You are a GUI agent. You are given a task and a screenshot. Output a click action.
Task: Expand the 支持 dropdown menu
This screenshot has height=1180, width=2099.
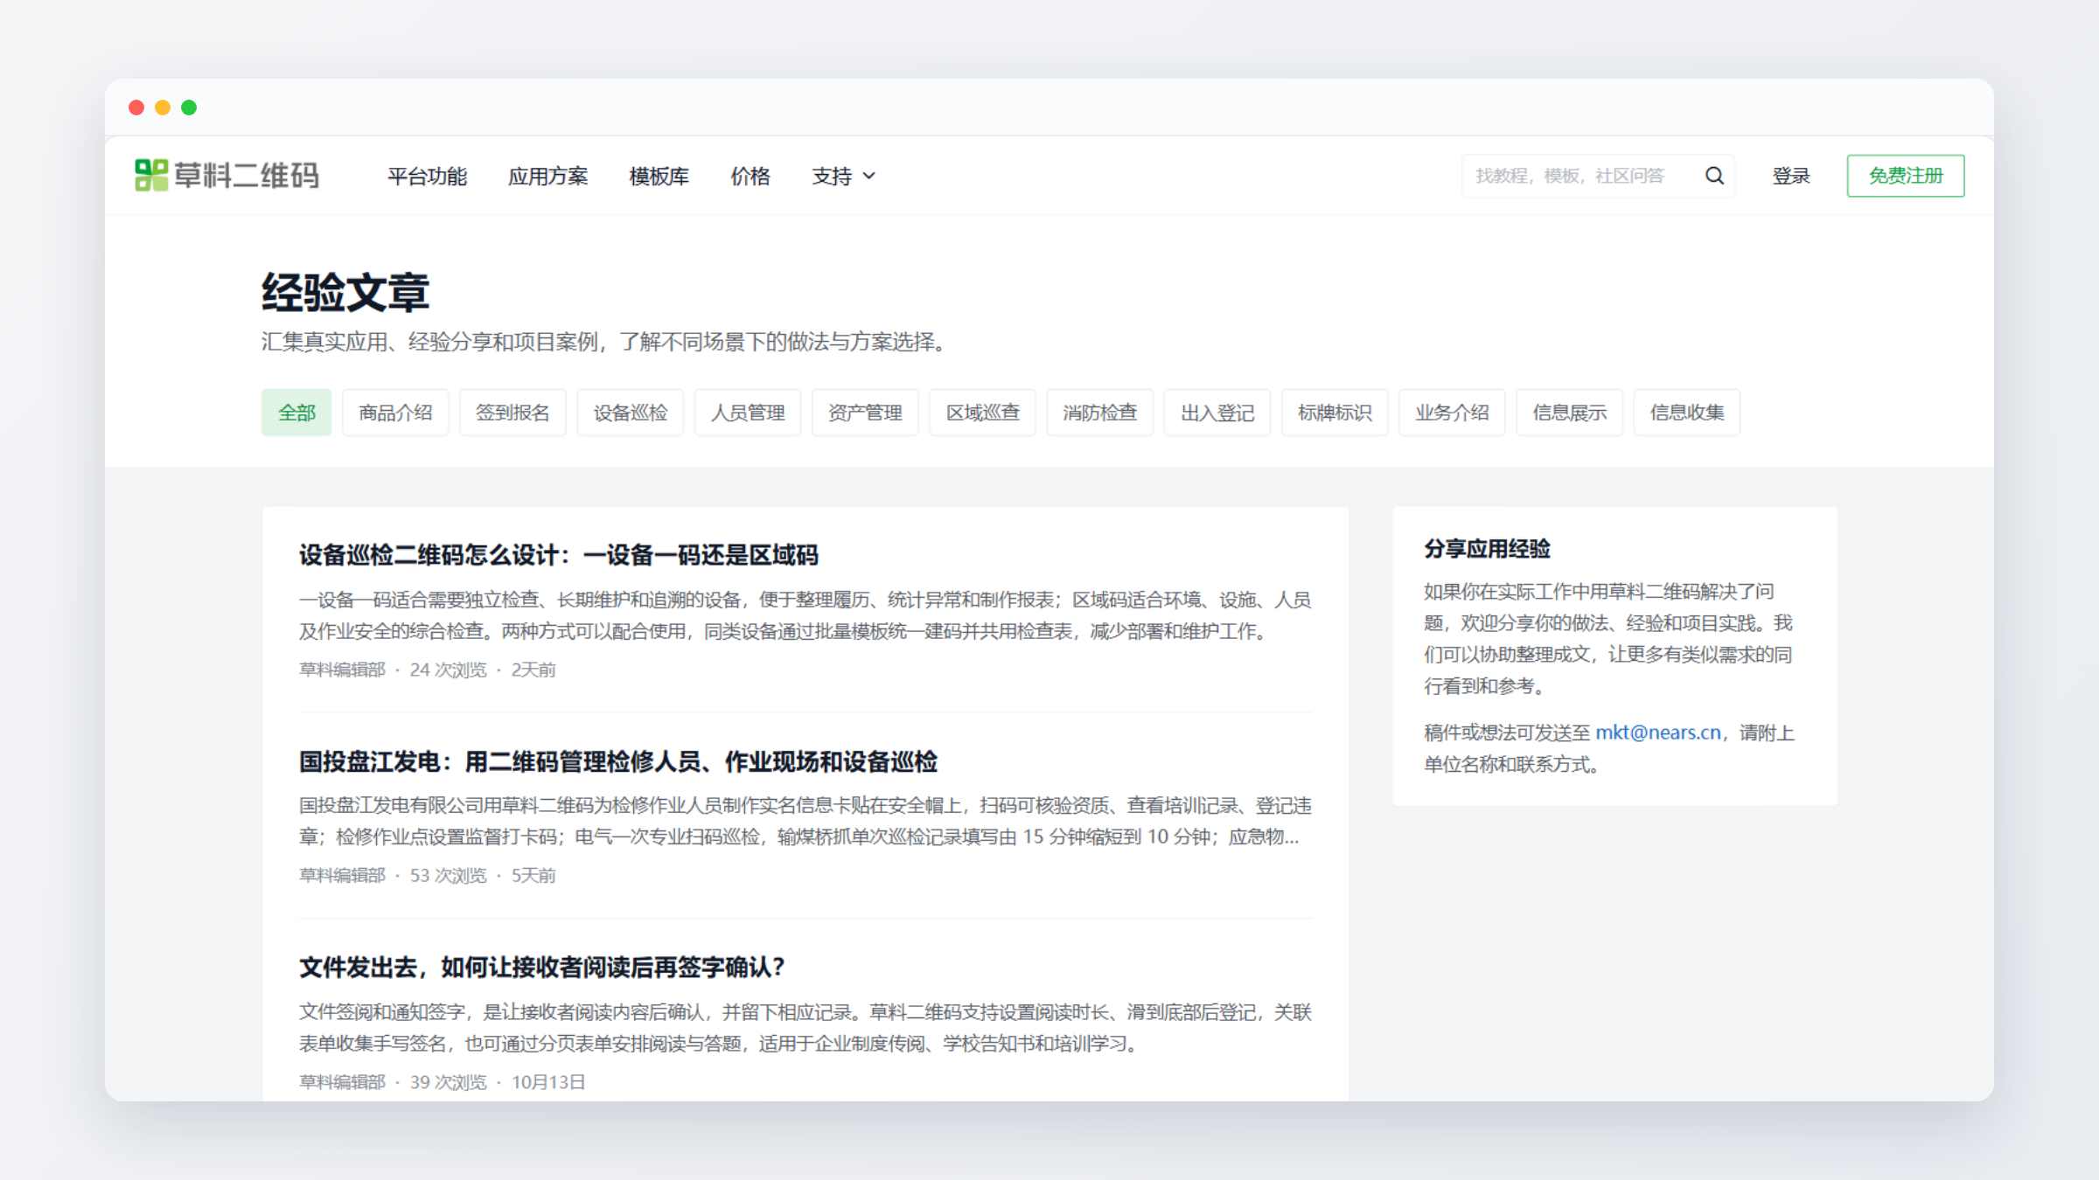coord(843,176)
